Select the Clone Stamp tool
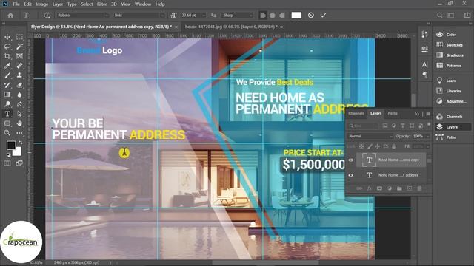This screenshot has height=266, width=474. click(x=20, y=75)
